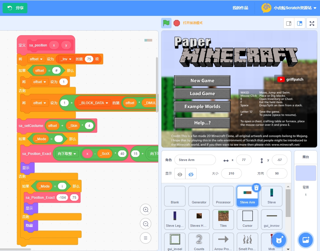Open offset variable dropdown in first set block
The width and height of the screenshot is (320, 251).
coord(36,59)
